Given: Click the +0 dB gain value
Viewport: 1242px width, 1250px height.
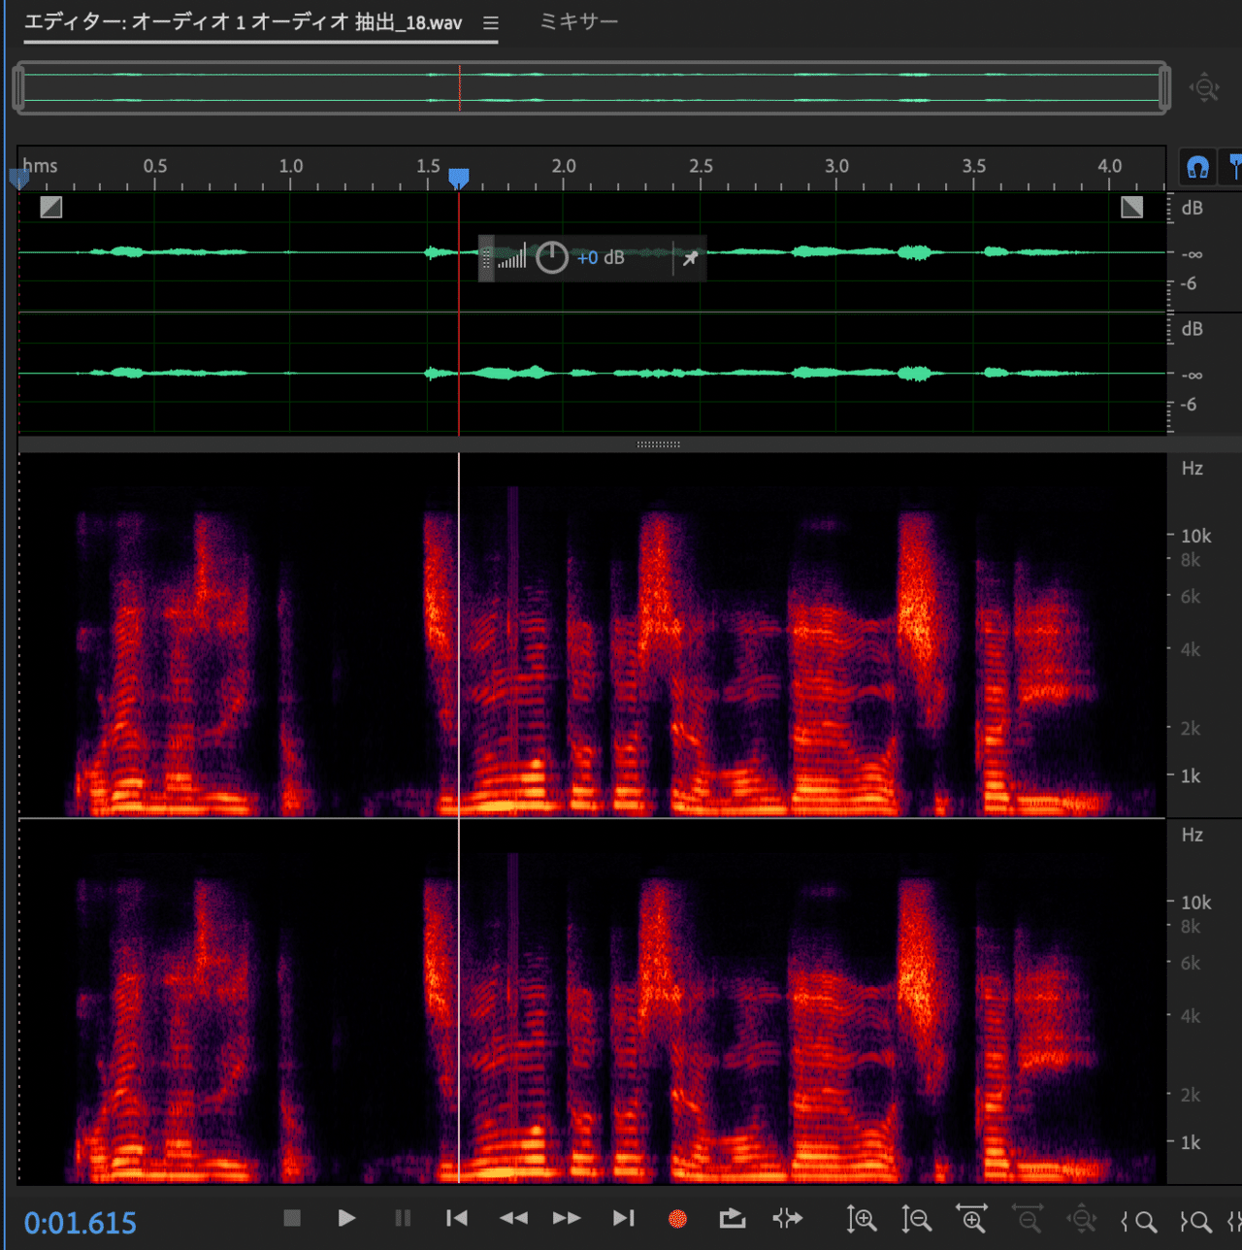Looking at the screenshot, I should tap(601, 258).
